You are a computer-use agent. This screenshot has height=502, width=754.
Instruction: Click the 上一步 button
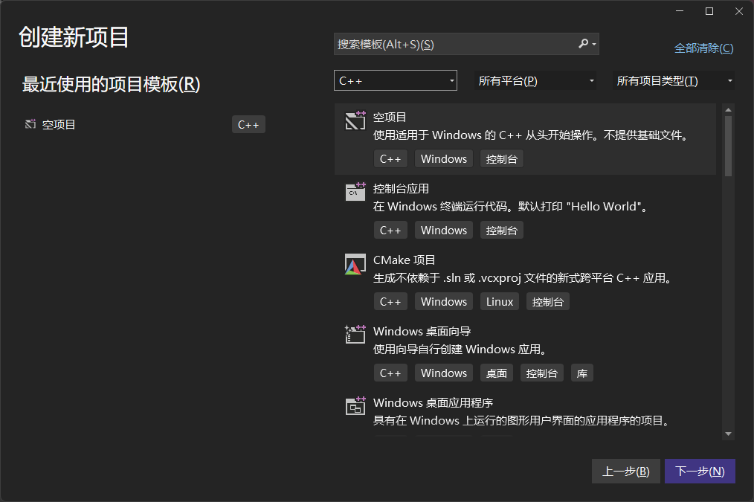point(625,472)
